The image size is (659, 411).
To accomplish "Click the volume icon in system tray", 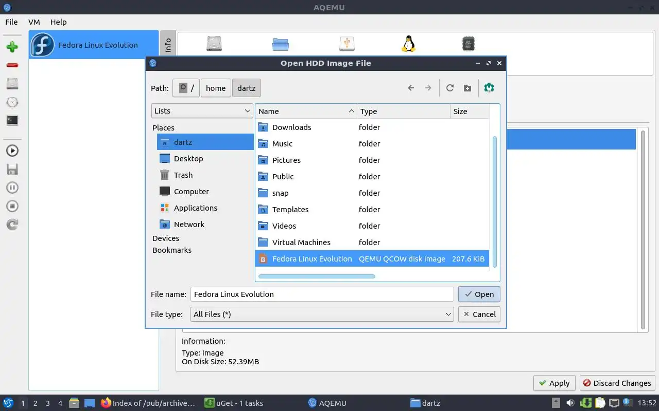I will (570, 403).
